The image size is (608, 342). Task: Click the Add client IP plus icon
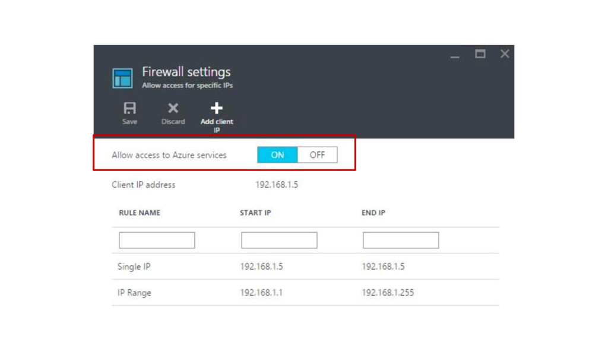217,108
